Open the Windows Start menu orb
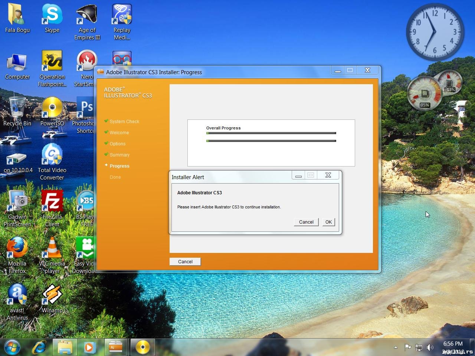 tap(12, 347)
